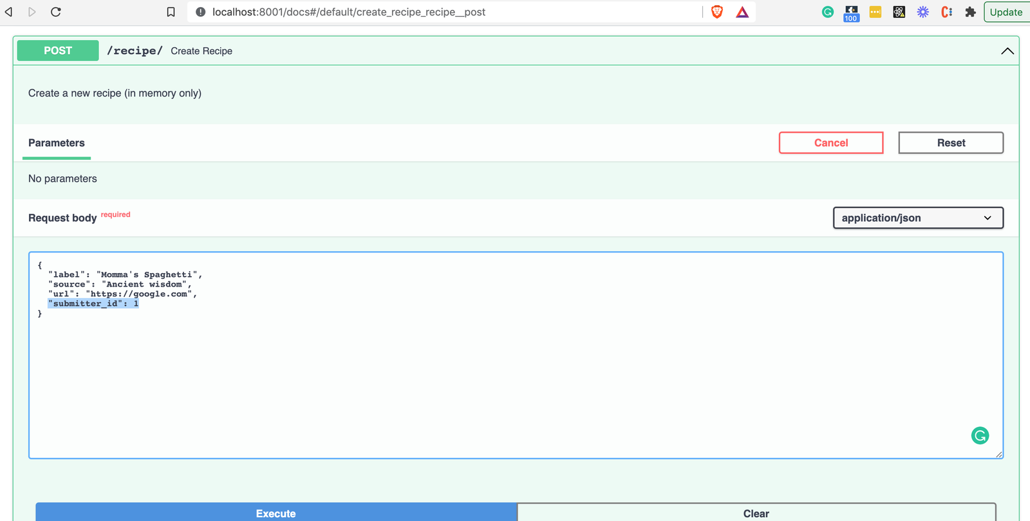Click the Execute button
The height and width of the screenshot is (521, 1030).
coord(276,513)
